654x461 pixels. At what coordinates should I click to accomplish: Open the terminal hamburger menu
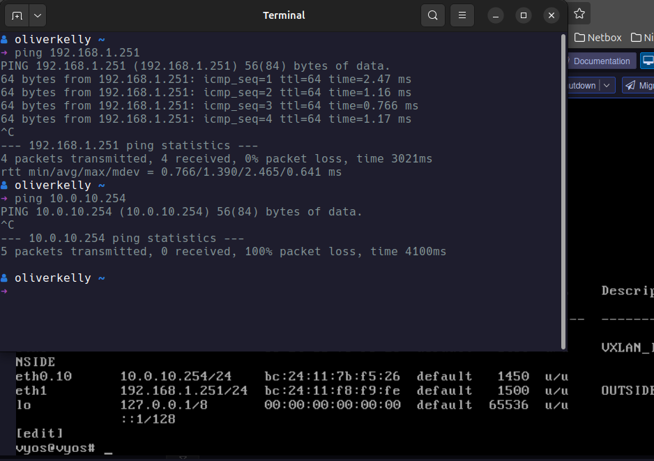click(x=461, y=15)
